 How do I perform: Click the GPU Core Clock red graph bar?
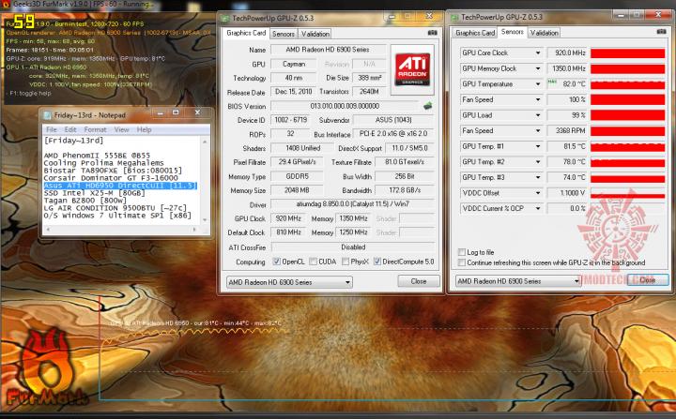coord(627,53)
